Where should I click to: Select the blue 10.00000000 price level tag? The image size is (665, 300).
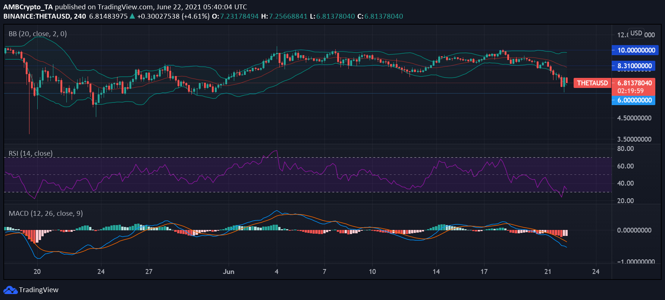pos(635,50)
